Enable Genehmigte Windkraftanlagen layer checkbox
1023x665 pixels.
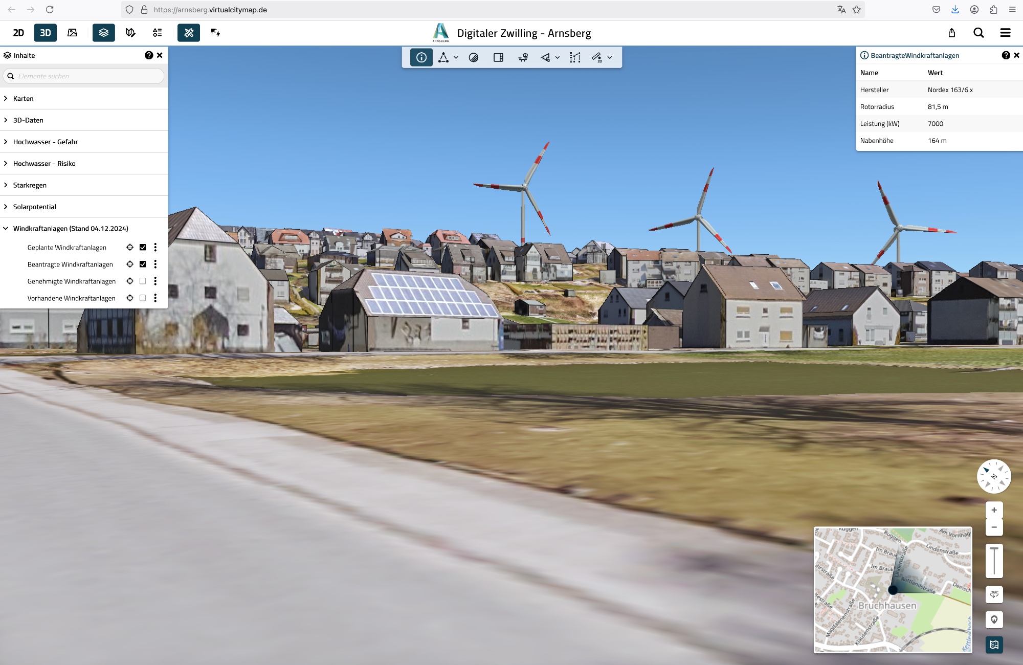tap(143, 281)
